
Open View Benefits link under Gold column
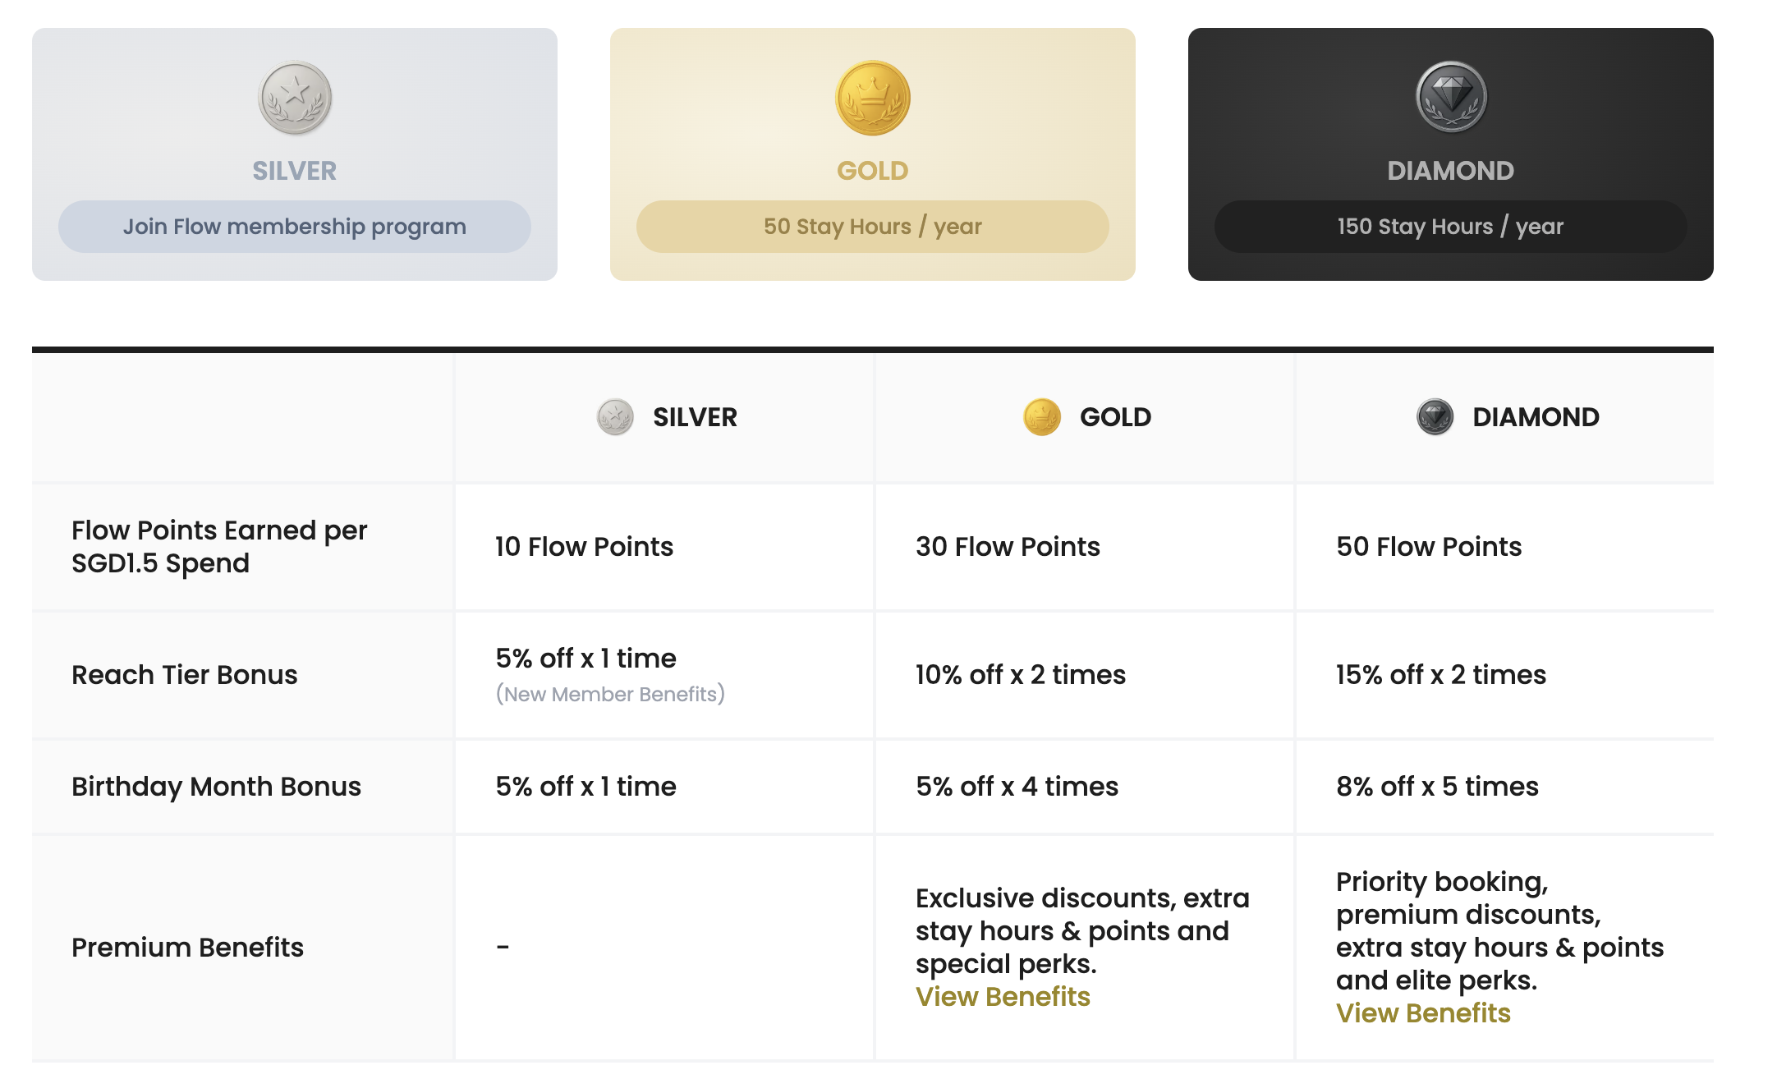pos(1003,997)
